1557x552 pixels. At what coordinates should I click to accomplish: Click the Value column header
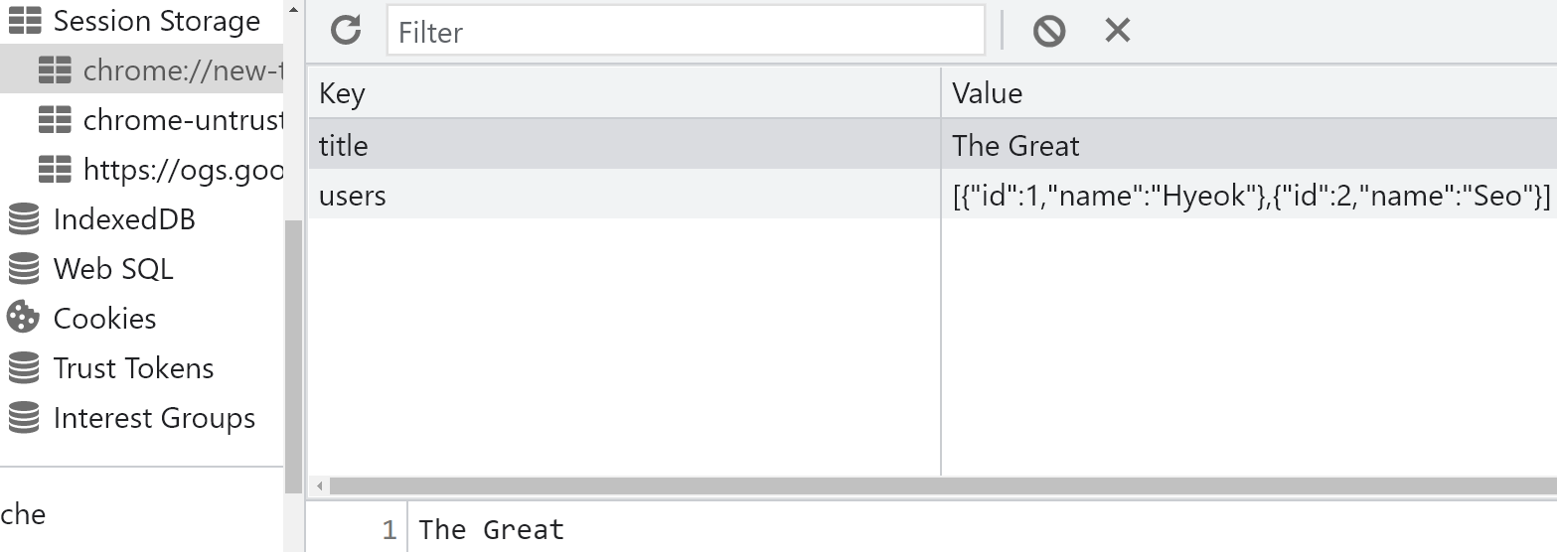tap(1249, 93)
